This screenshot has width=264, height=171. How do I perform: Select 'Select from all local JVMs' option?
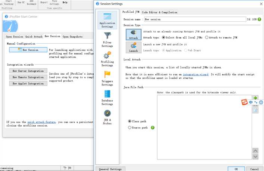click(x=182, y=38)
